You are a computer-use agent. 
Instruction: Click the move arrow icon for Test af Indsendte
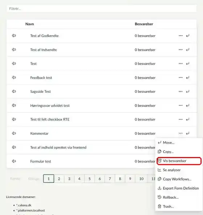(188, 50)
